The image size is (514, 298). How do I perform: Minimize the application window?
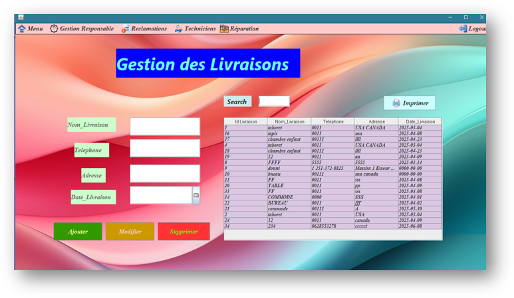click(x=450, y=17)
